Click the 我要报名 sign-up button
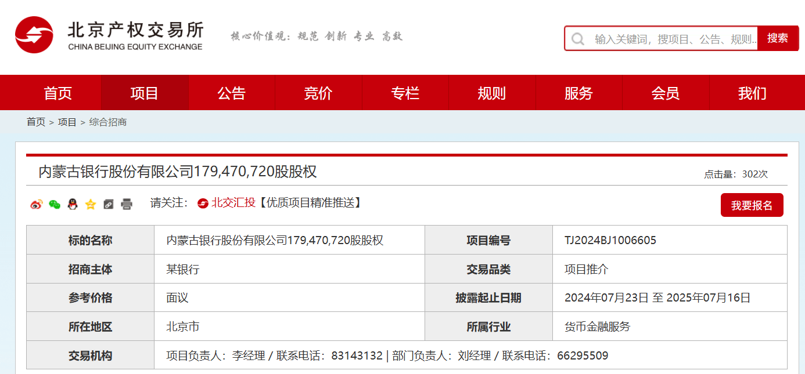The height and width of the screenshot is (374, 805). (x=752, y=205)
